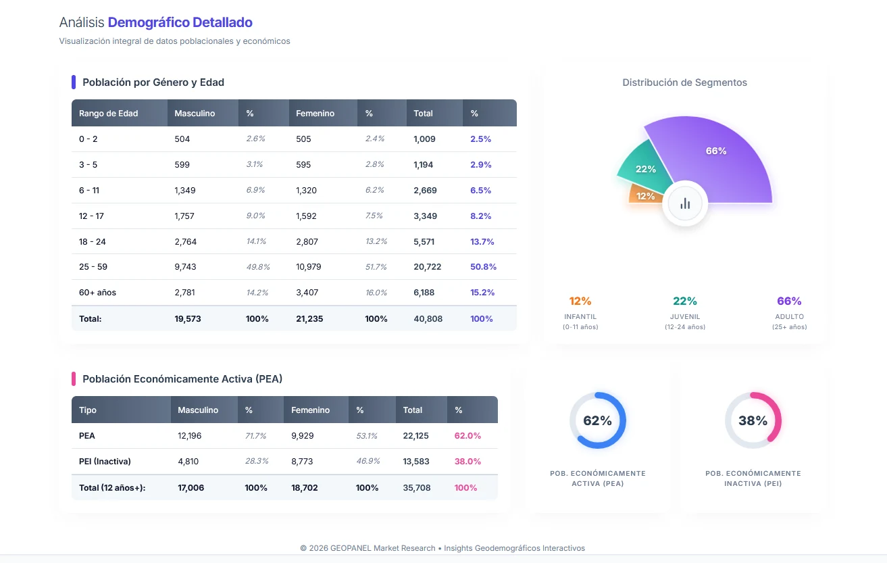Click the JUVENIL (12-24 años) legend entry

point(685,313)
